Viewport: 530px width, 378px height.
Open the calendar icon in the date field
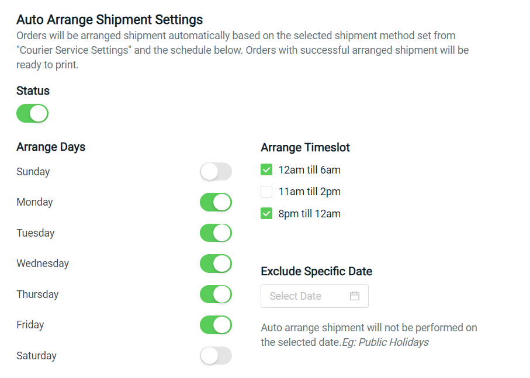[354, 296]
